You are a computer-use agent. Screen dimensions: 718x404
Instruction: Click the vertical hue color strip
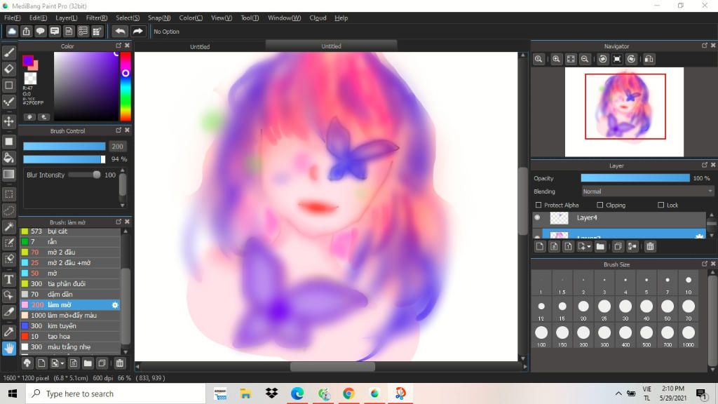click(125, 86)
